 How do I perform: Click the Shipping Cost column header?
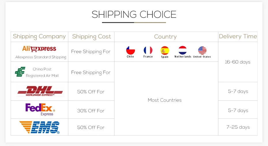(x=91, y=36)
